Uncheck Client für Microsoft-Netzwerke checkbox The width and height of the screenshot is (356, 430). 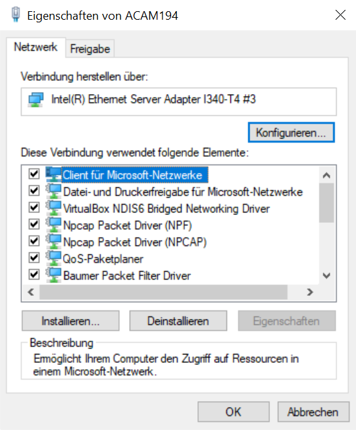34,174
